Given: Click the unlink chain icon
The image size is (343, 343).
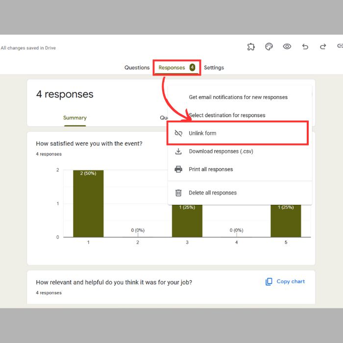Looking at the screenshot, I should 178,133.
